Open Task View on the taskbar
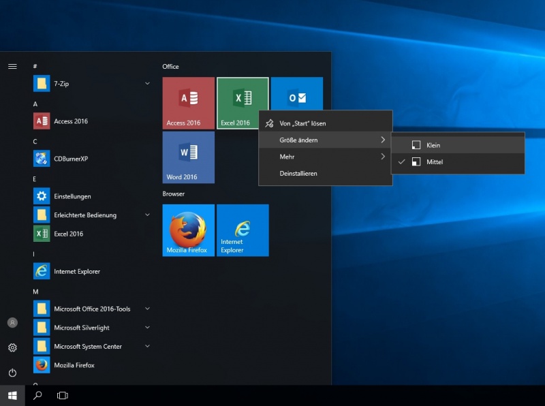This screenshot has height=406, width=545. tap(63, 396)
